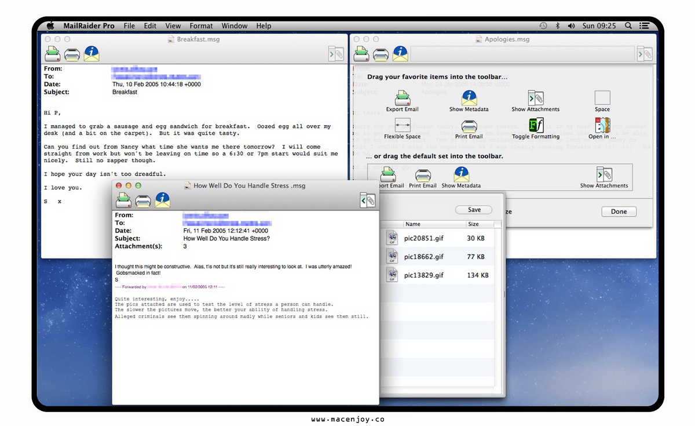Click the Sun 09:25 clock
The image size is (695, 426).
pos(599,26)
